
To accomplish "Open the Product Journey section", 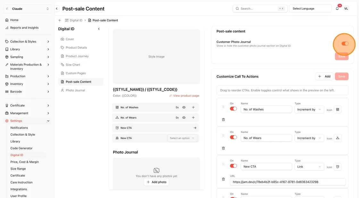I will point(80,56).
